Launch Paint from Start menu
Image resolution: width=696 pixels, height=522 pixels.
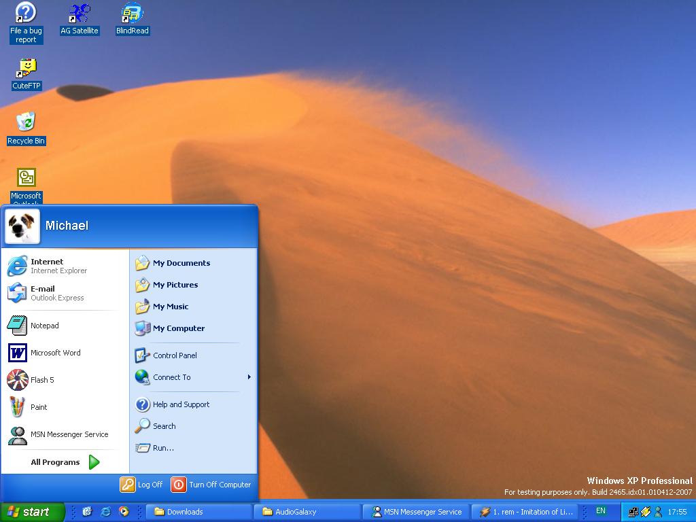click(38, 407)
